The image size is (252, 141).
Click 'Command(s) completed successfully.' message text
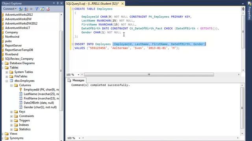100,85
